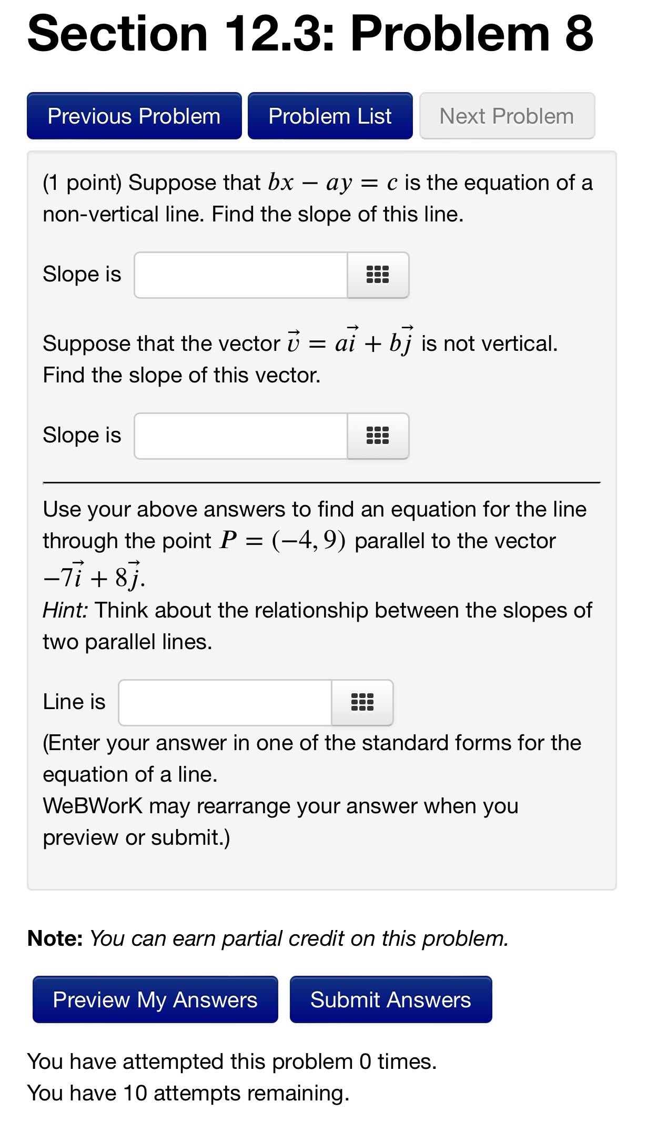The height and width of the screenshot is (1122, 657).
Task: Click the attempts remaining message
Action: click(189, 1095)
